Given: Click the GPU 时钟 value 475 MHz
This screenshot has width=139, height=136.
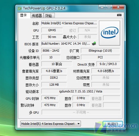Looking at the screenshot, I should 50,98.
